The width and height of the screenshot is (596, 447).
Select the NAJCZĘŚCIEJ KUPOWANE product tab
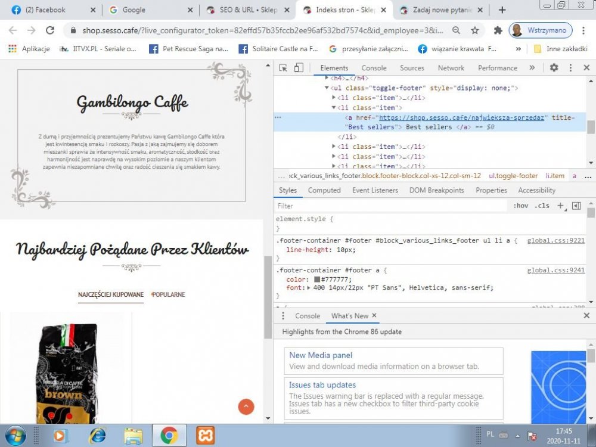coord(111,294)
